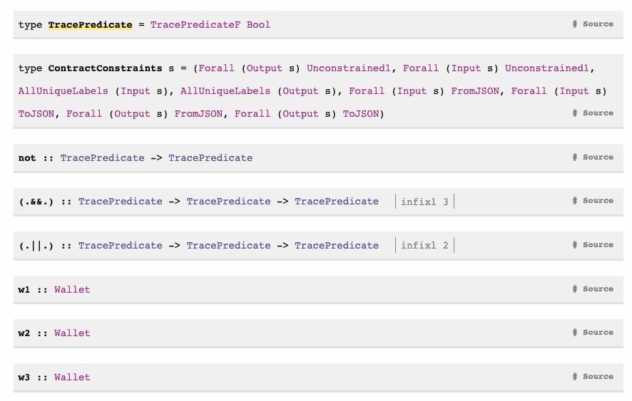
Task: Select the highlighted TracePredicate type name
Action: click(x=91, y=24)
